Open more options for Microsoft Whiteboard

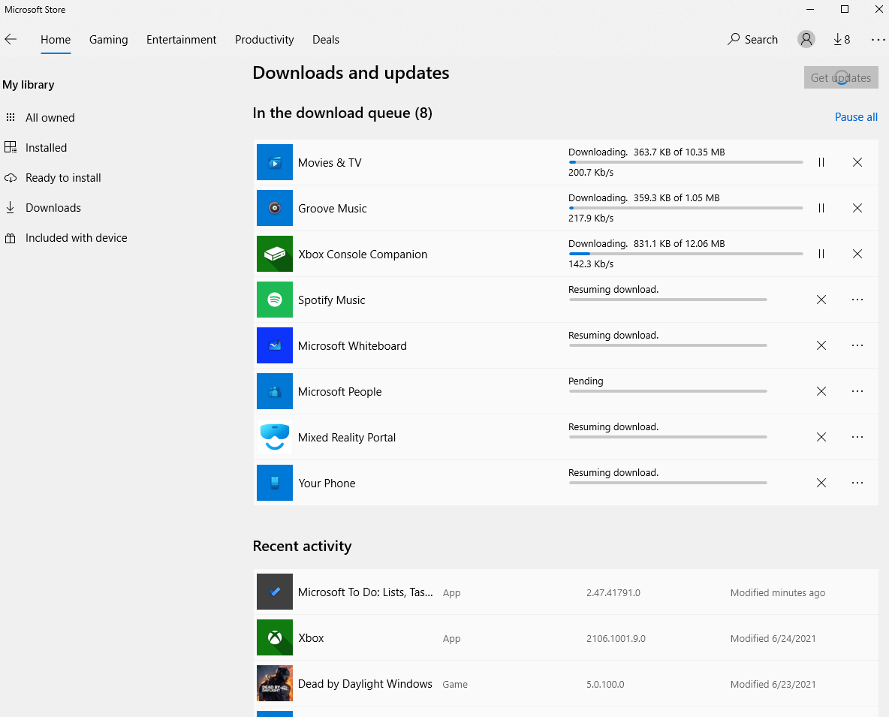[857, 345]
